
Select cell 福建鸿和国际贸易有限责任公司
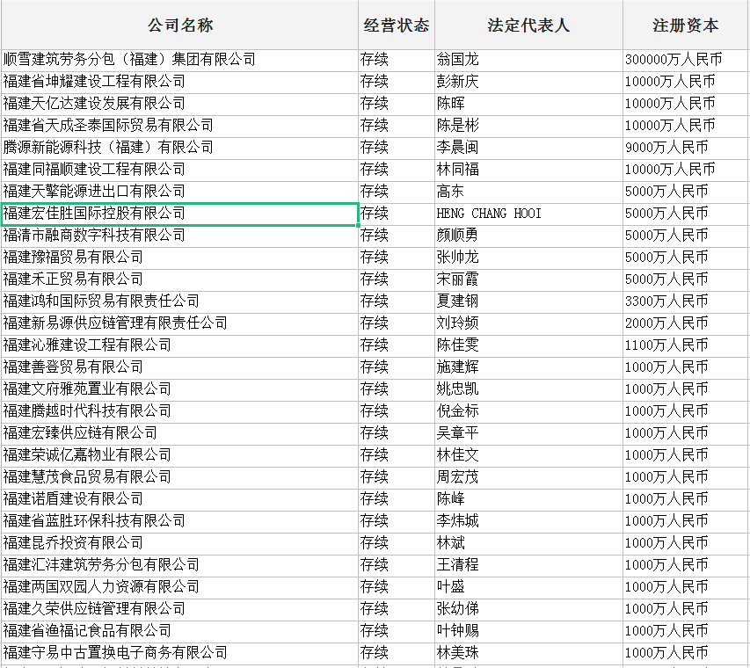[x=180, y=301]
